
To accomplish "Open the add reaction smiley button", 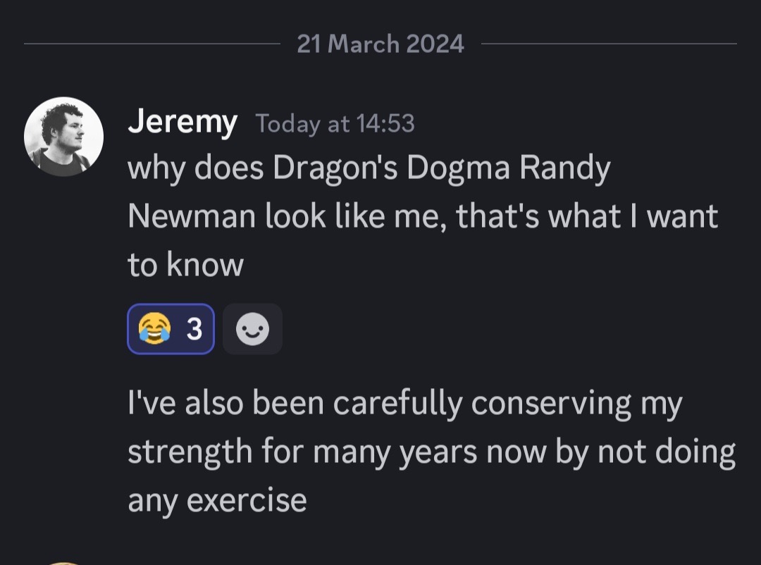I will (x=252, y=328).
